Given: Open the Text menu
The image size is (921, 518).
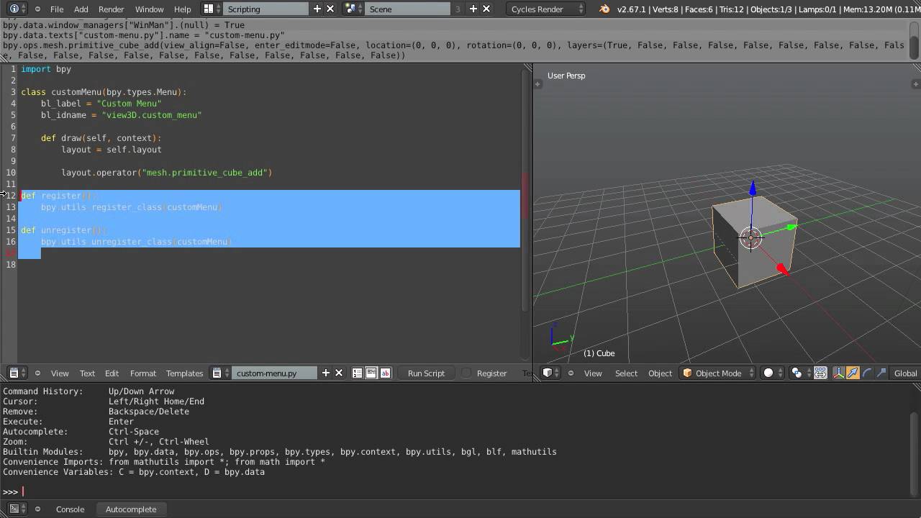Looking at the screenshot, I should pos(87,373).
